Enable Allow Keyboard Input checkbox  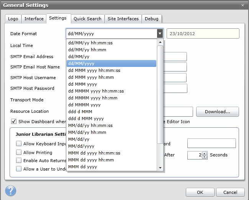(x=19, y=144)
